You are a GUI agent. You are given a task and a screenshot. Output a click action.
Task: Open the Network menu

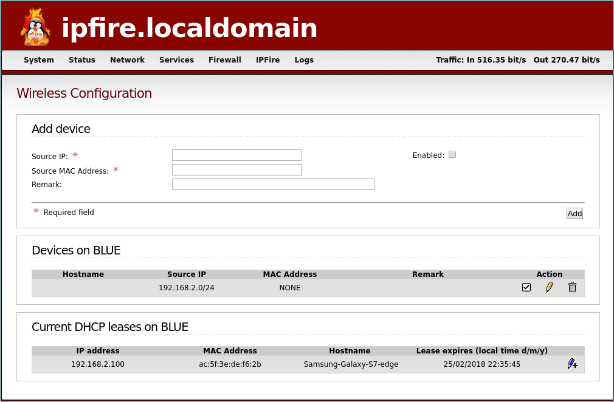[x=127, y=60]
